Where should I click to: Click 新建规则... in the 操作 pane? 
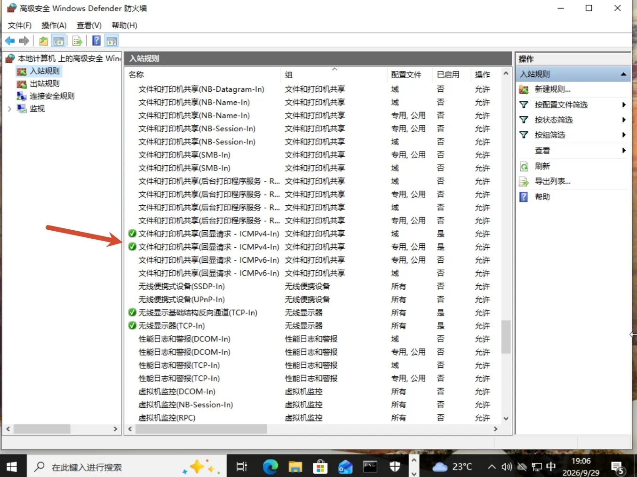[x=553, y=89]
